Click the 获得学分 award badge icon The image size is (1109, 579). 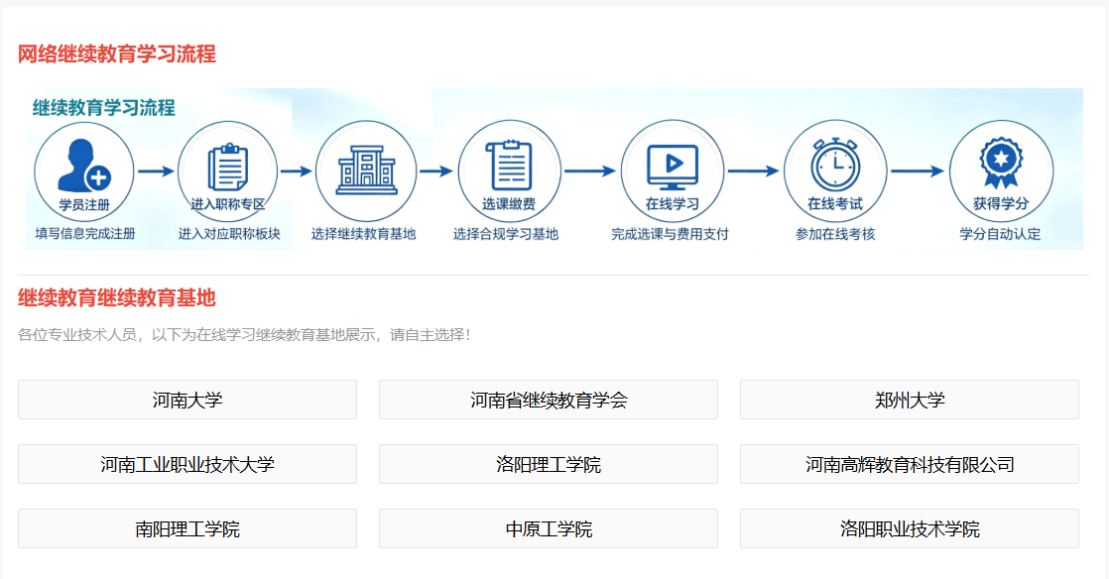point(1001,164)
